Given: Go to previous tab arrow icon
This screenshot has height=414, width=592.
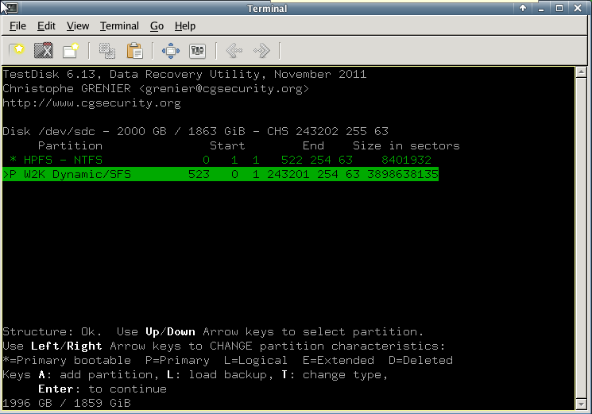Looking at the screenshot, I should pos(234,51).
